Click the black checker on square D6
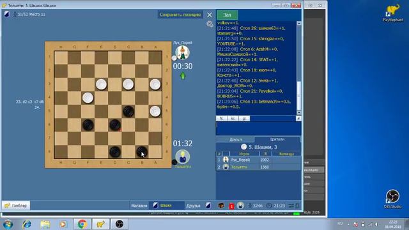The width and height of the screenshot is (409, 230). click(x=115, y=125)
